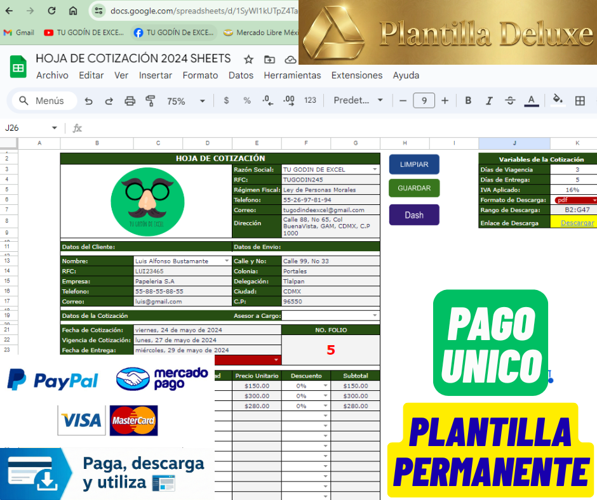597x500 pixels.
Task: Select column J header
Action: (514, 143)
